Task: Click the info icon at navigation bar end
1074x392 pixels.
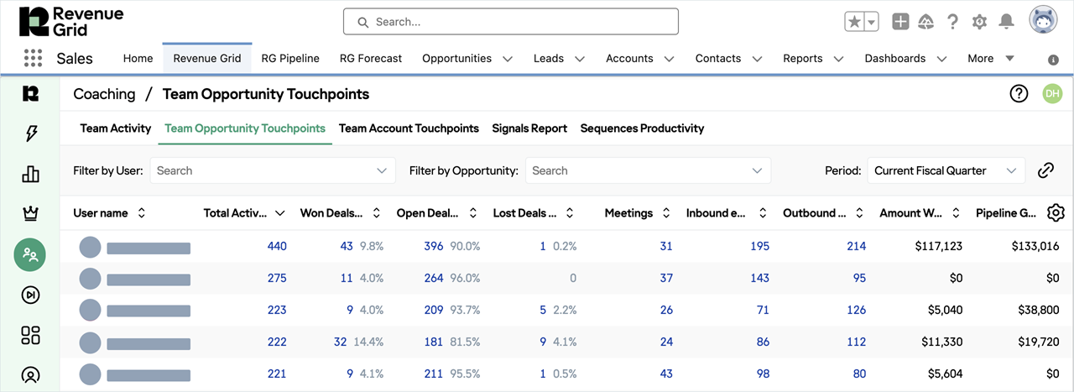Action: 1054,60
